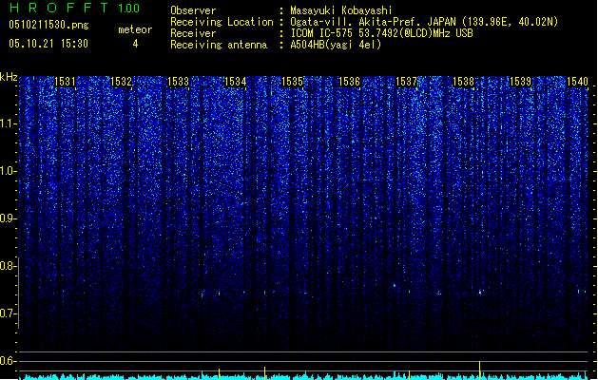
Task: Click the meteor count 4
Action: tap(135, 44)
